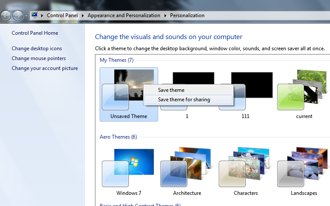Expand breadcrumb arrow after Appearance and Personalization
Viewport: 330px width, 206px height.
pyautogui.click(x=165, y=15)
